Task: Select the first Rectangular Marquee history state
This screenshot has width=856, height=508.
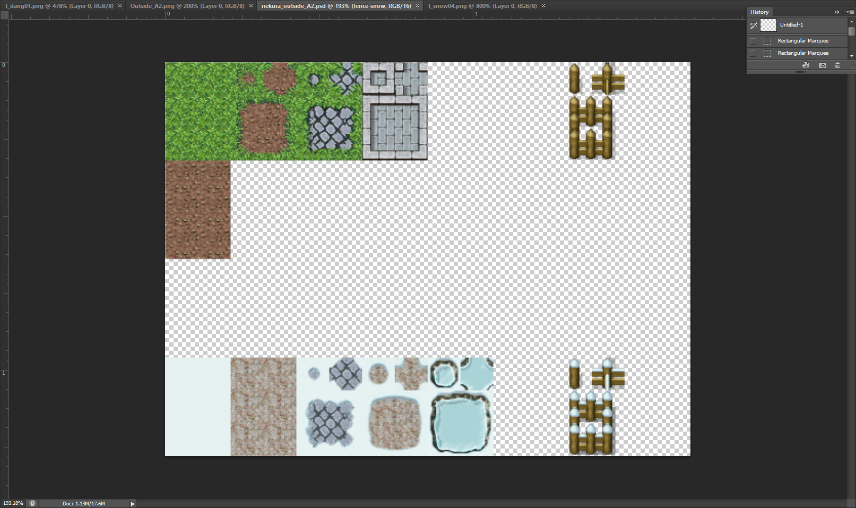Action: point(803,41)
